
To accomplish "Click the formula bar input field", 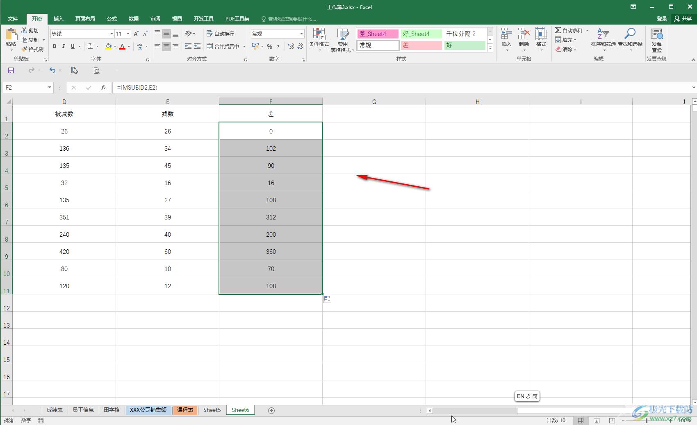I will pyautogui.click(x=402, y=88).
